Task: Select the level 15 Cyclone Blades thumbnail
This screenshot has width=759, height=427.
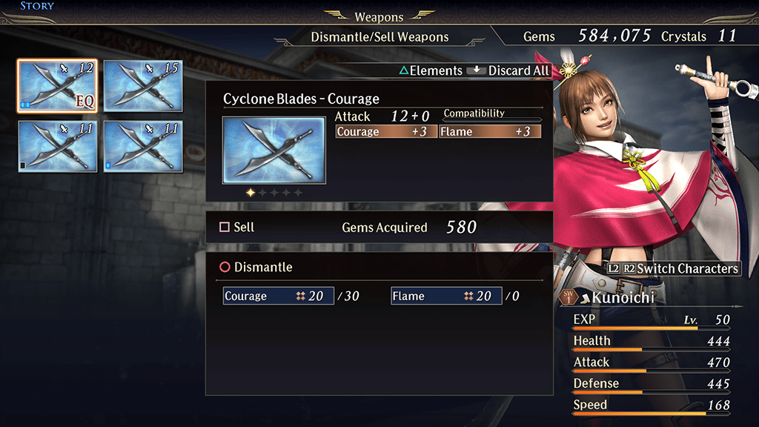Action: coord(143,86)
